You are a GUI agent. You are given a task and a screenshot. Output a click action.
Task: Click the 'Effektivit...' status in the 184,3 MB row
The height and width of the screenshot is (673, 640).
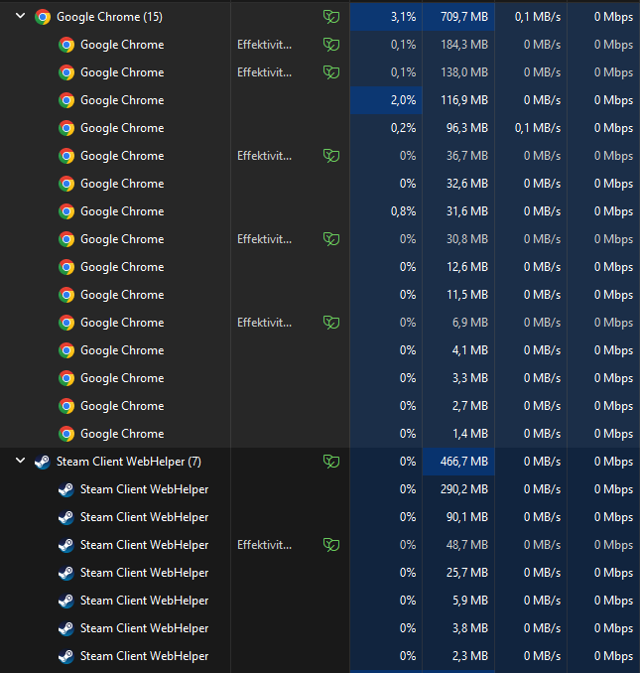264,45
